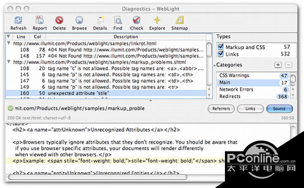Click the attrUnknown h2 source line
The width and height of the screenshot is (304, 188).
(x=96, y=130)
